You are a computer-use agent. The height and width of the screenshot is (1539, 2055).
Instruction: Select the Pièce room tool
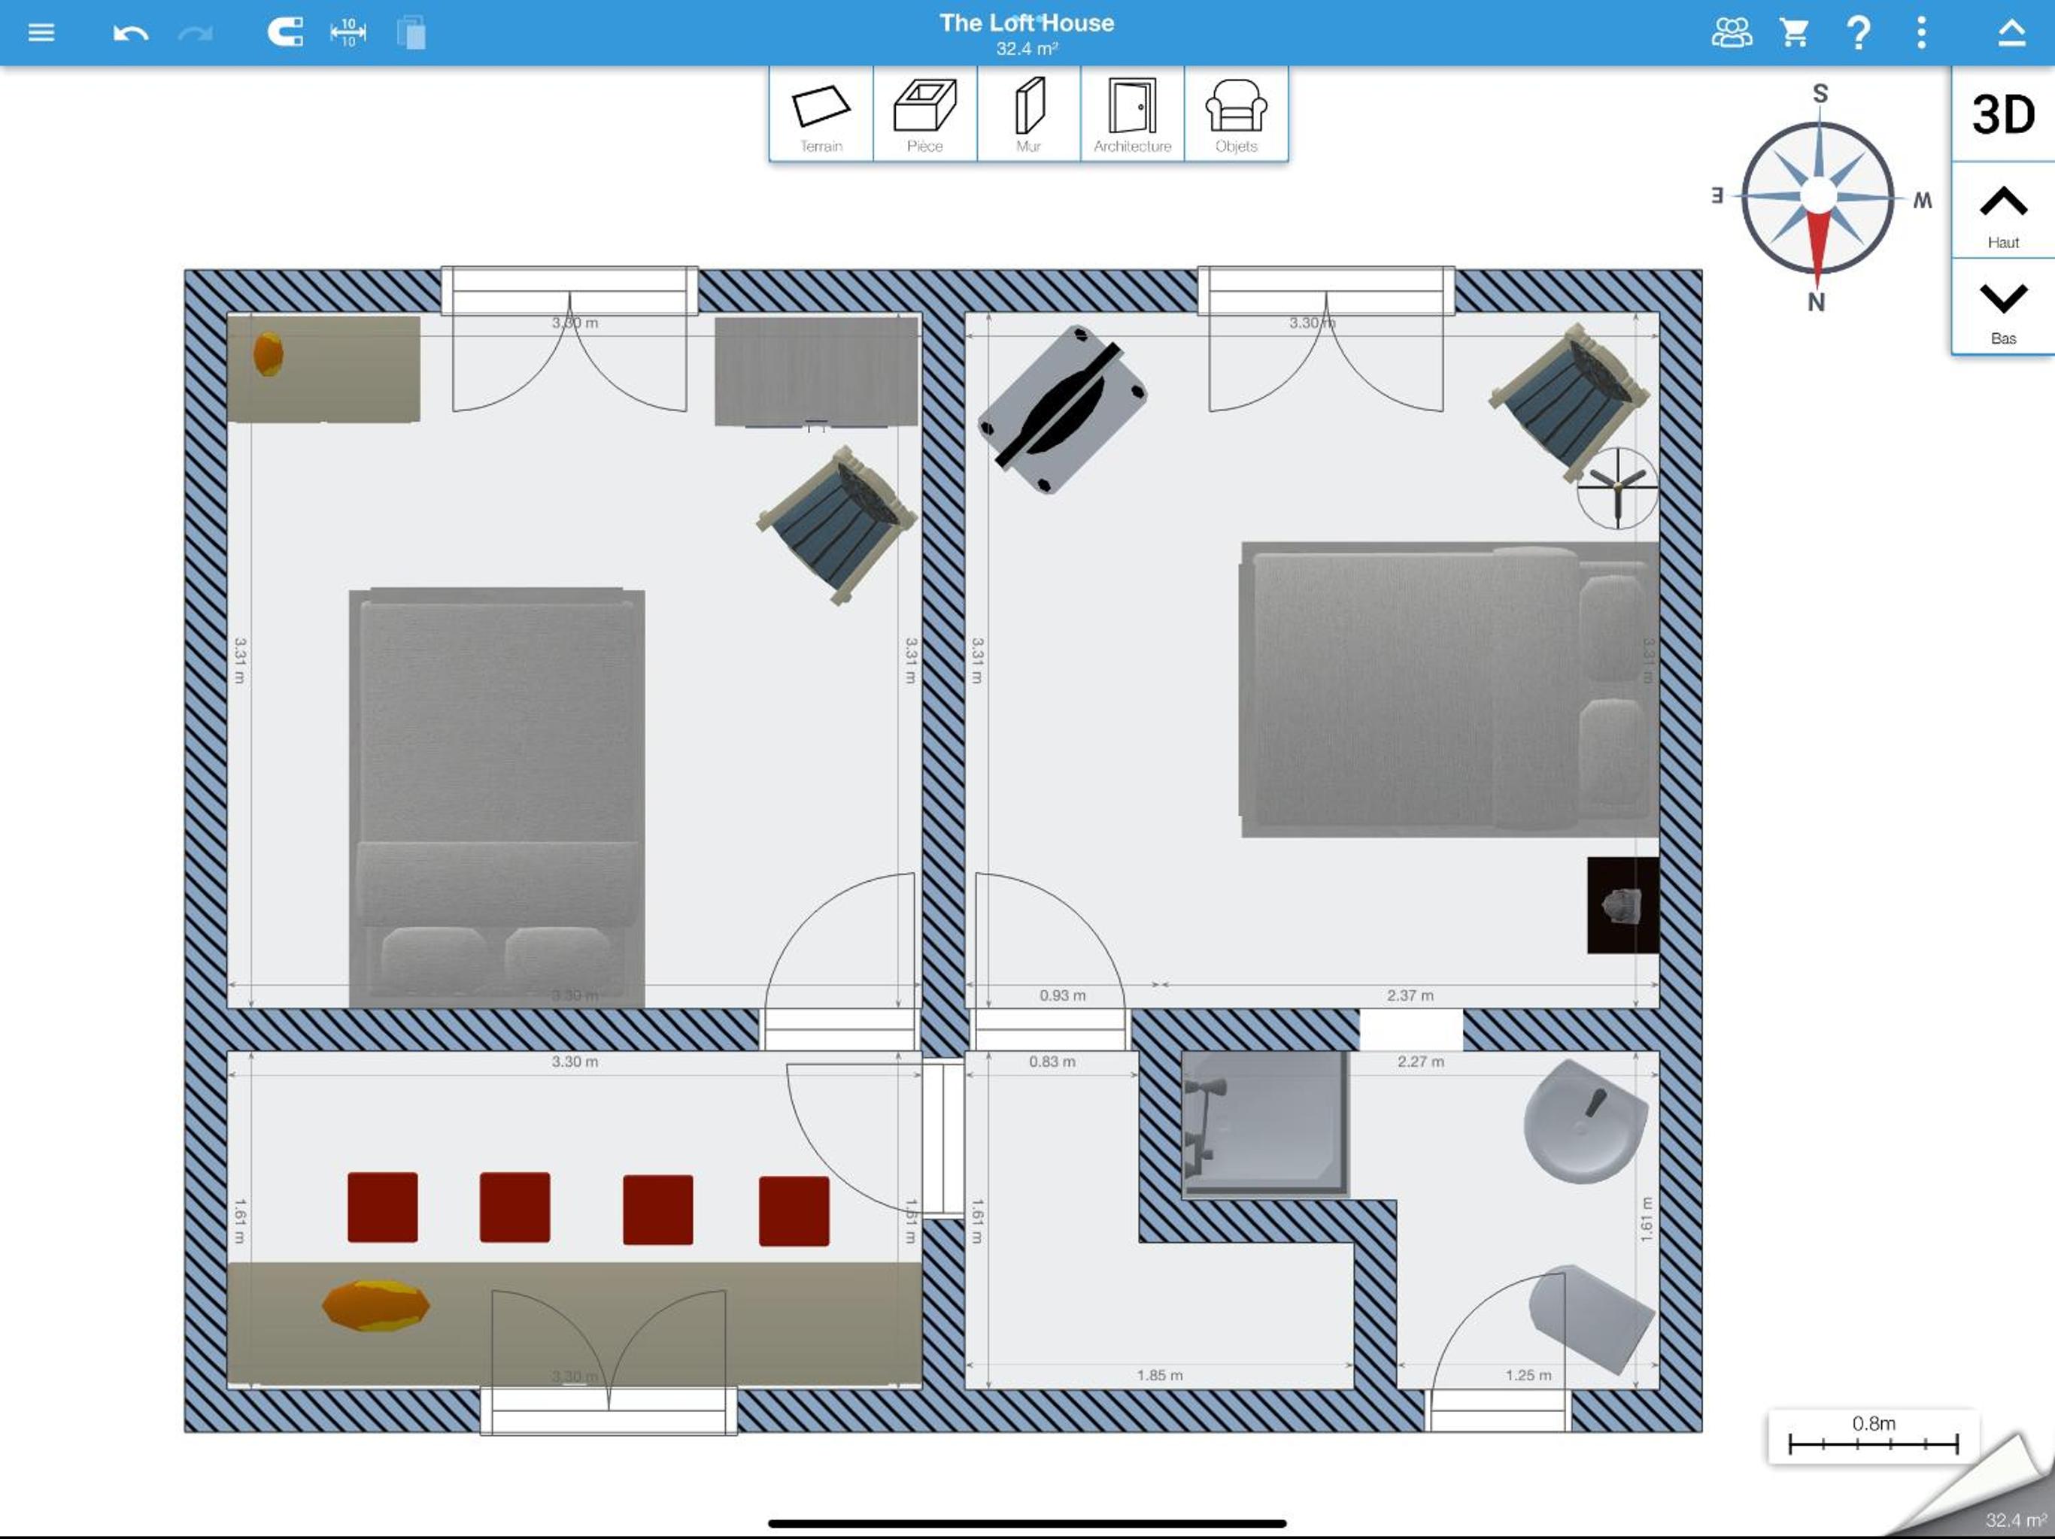pyautogui.click(x=925, y=115)
